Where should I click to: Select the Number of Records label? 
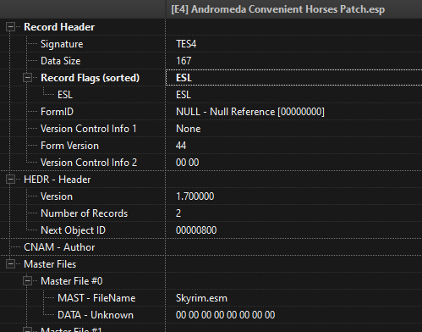point(84,213)
